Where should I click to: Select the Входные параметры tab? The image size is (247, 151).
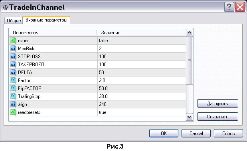[46, 20]
